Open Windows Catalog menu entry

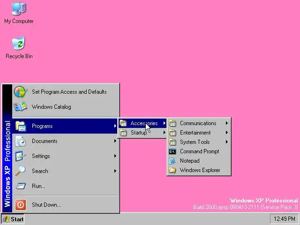pos(65,106)
